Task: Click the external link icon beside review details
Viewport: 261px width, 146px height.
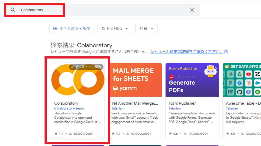Action: tap(226, 52)
